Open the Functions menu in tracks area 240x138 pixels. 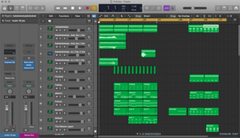tap(65, 16)
